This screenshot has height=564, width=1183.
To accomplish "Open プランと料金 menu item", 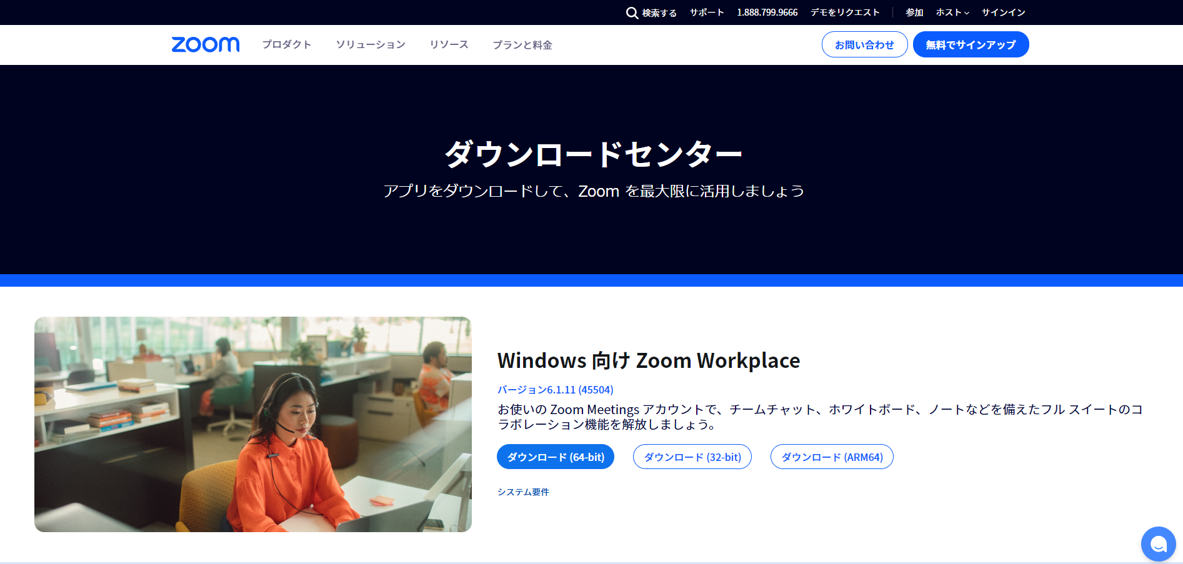I will [522, 44].
